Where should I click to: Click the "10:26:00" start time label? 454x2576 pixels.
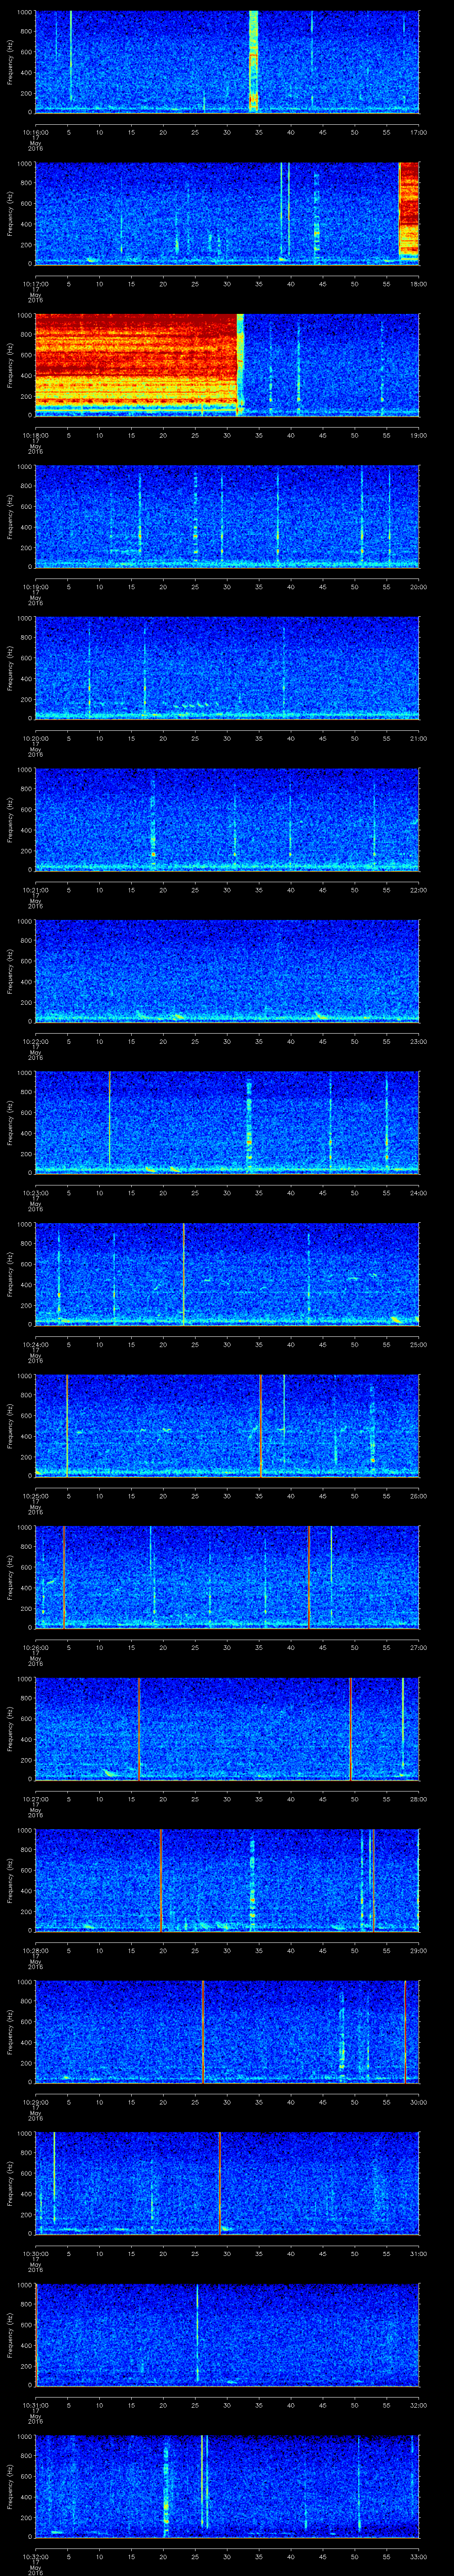point(35,1647)
